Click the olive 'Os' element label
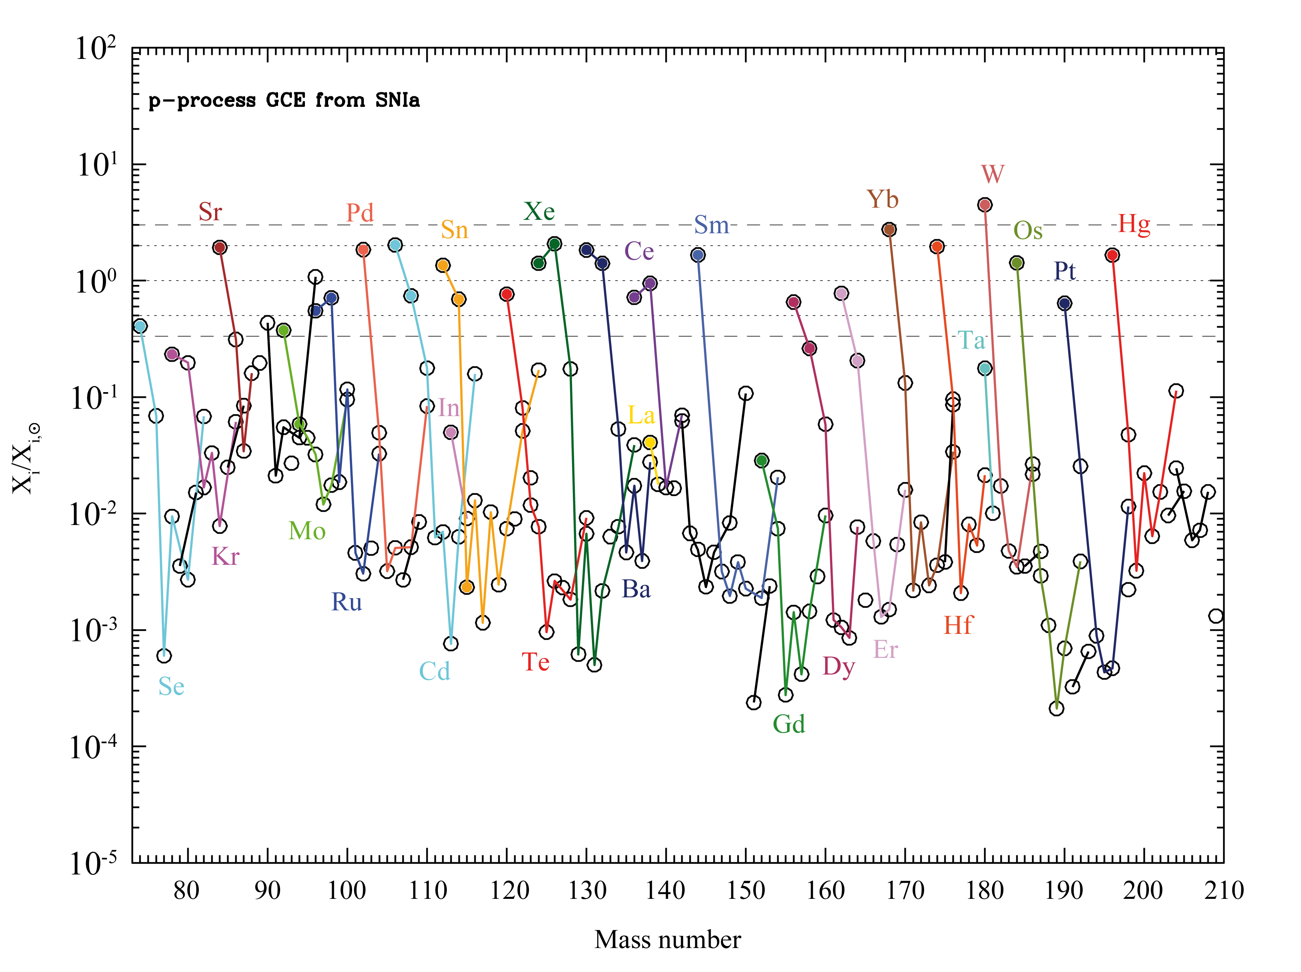 point(1027,231)
